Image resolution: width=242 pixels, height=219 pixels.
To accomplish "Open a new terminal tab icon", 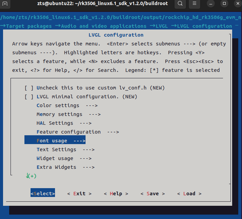I will [5, 3].
